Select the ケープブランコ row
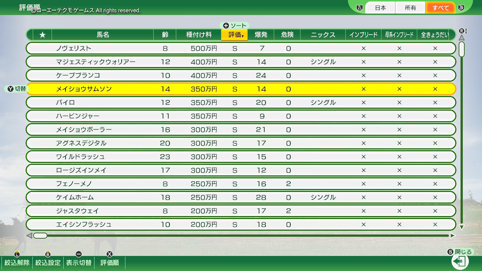Screen dimensions: 482x271 tap(241, 75)
